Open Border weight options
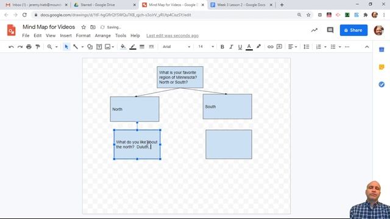Screen dimensions: 390x219 (x=142, y=47)
